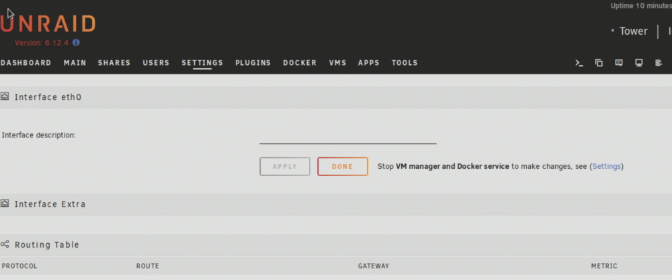Click the multi-window copy icon in navbar
The image size is (672, 280).
click(599, 63)
